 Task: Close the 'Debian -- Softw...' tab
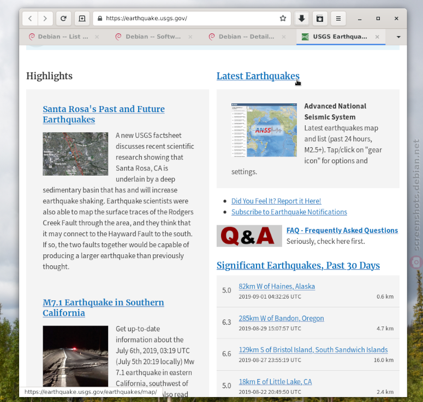point(190,37)
